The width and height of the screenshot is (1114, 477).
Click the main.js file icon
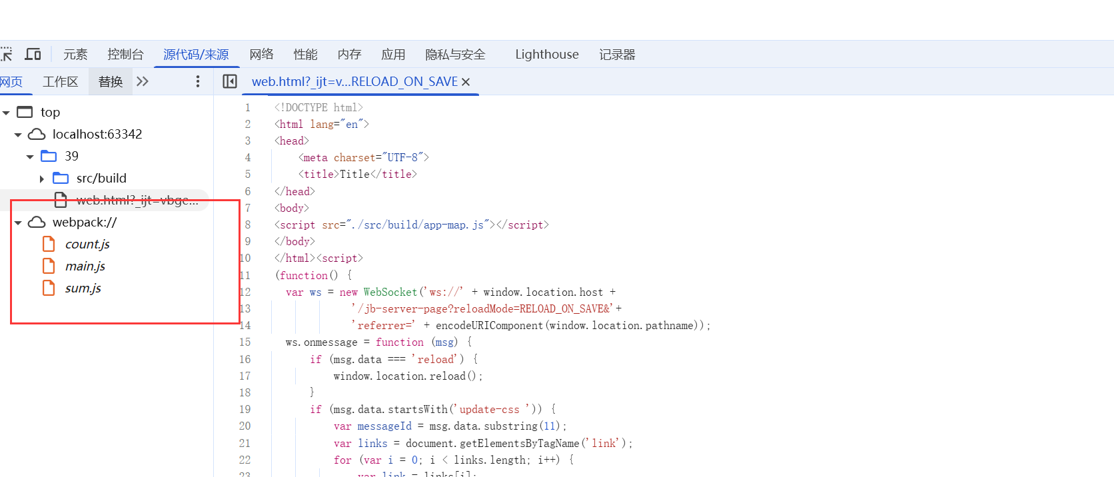pyautogui.click(x=49, y=266)
